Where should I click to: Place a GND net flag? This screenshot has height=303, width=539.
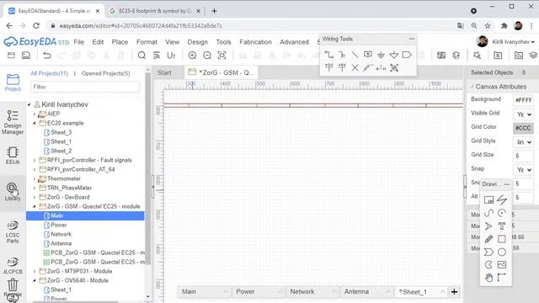point(381,55)
